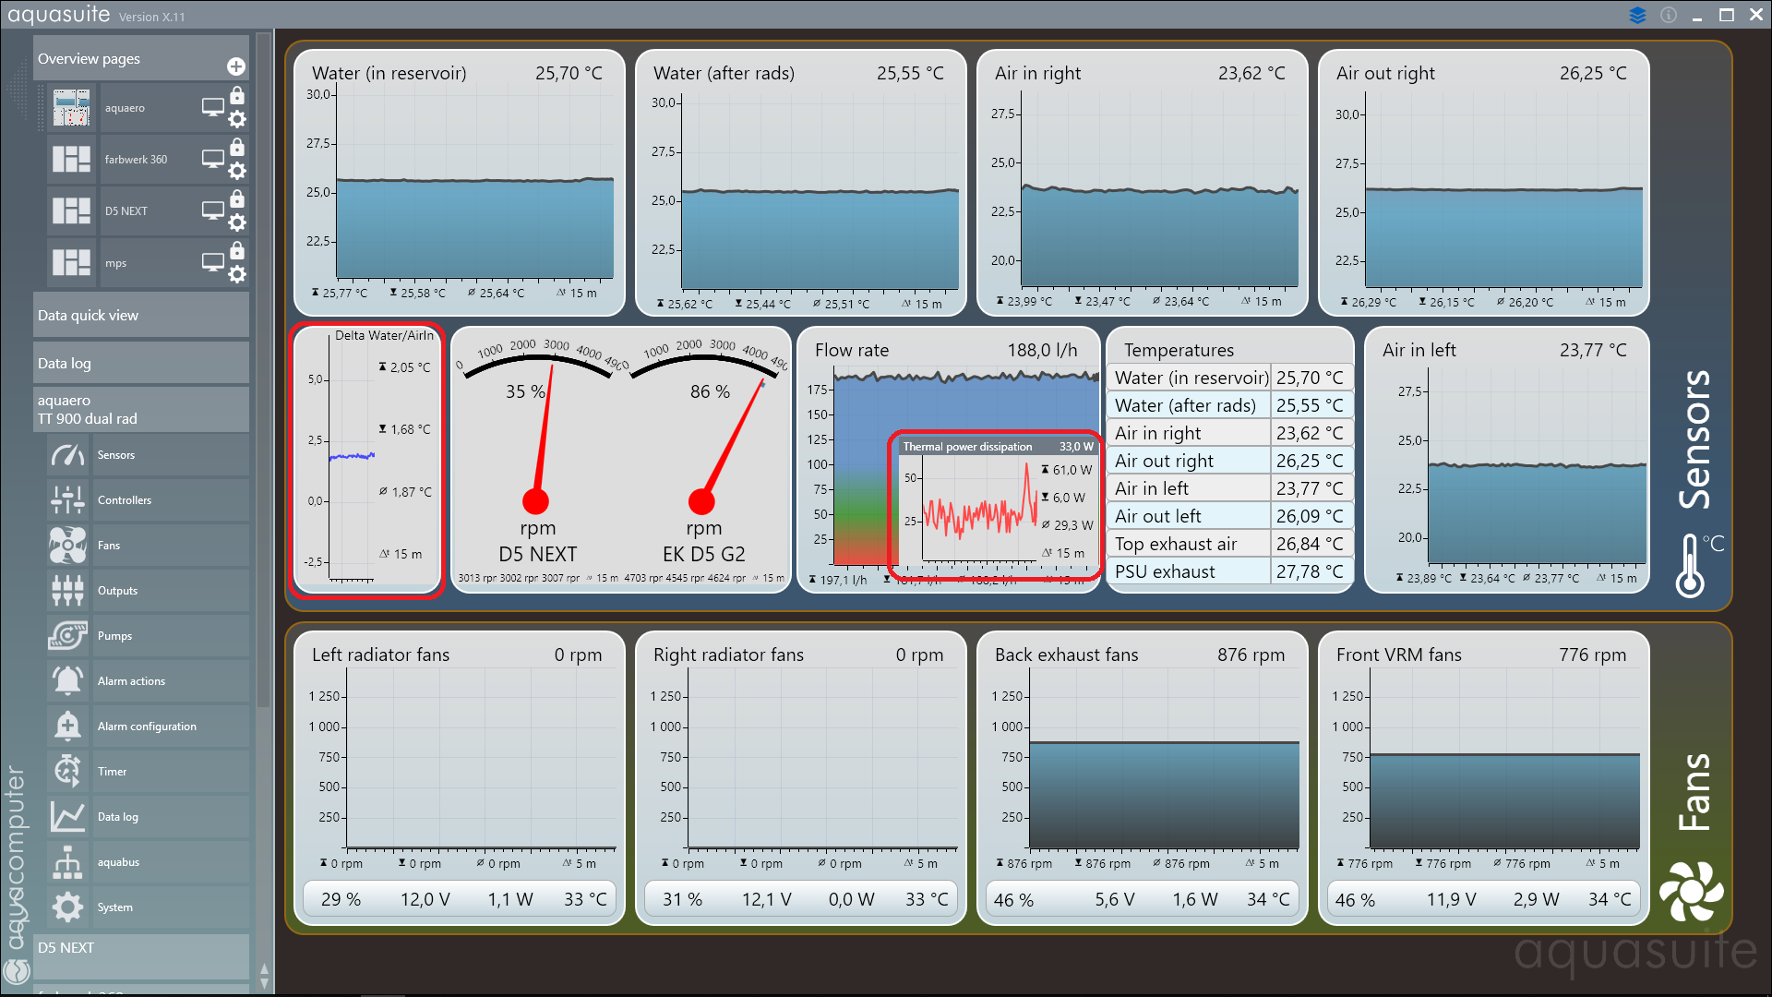The image size is (1772, 997).
Task: Toggle lock on aquaero overview page
Action: tap(237, 96)
